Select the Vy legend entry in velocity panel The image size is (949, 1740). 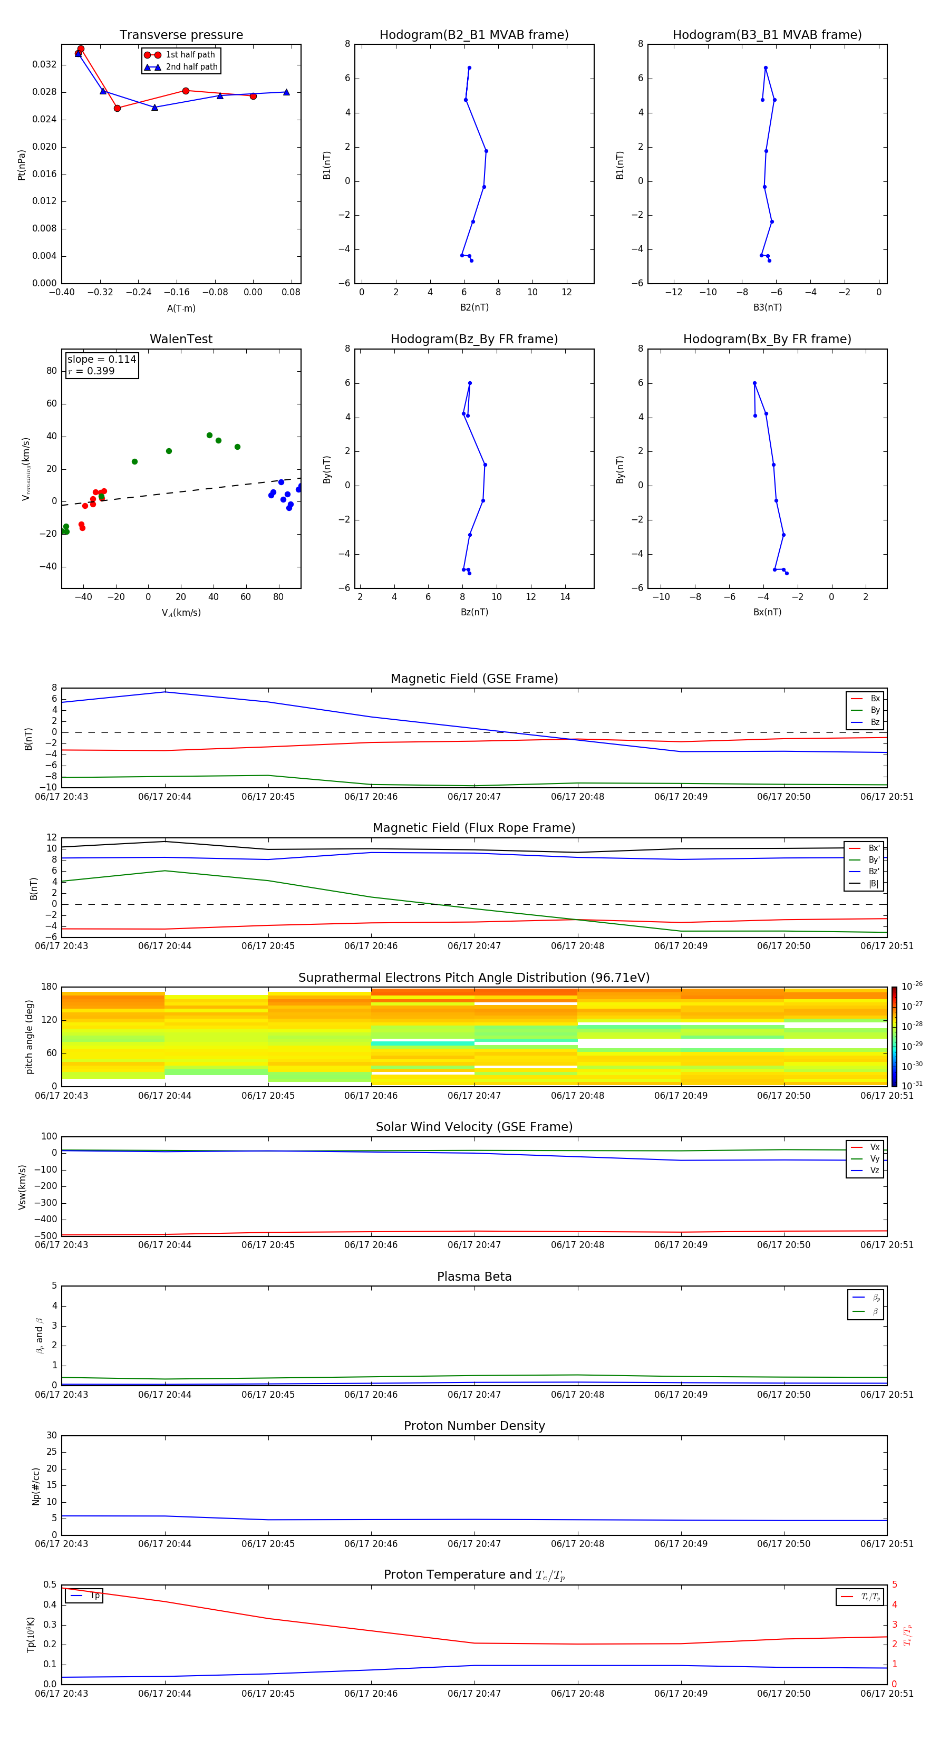point(865,1158)
